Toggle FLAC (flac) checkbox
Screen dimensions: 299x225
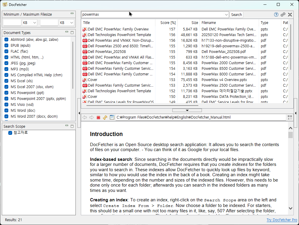[x=6, y=51]
